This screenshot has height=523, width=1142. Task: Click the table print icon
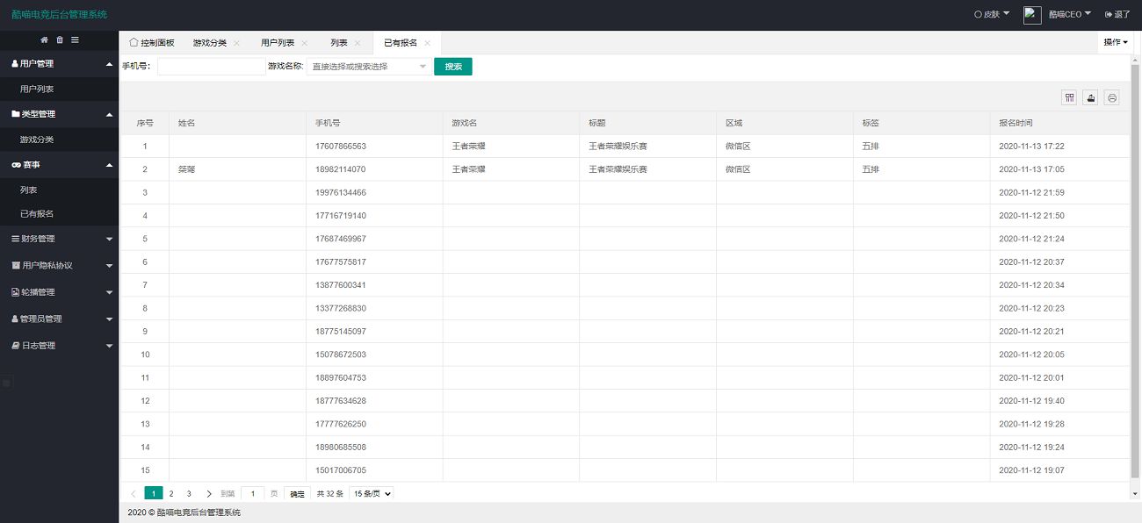[x=1112, y=97]
